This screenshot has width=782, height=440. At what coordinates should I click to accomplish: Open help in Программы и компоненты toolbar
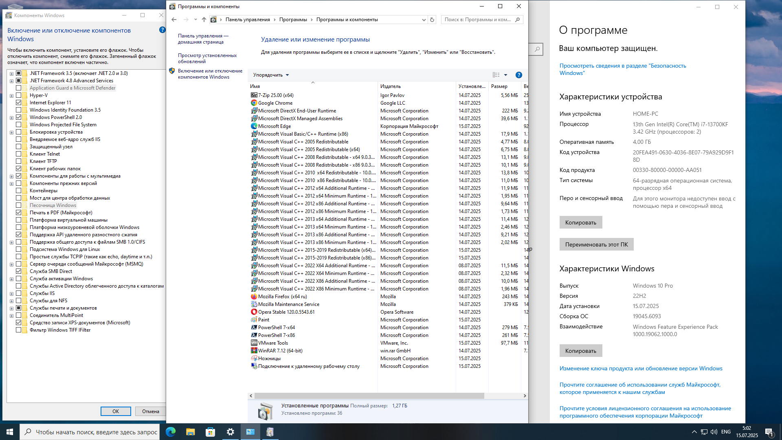point(518,75)
